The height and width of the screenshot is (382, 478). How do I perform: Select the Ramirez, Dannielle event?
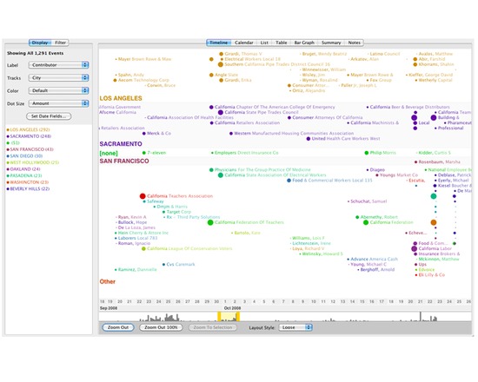pyautogui.click(x=136, y=270)
